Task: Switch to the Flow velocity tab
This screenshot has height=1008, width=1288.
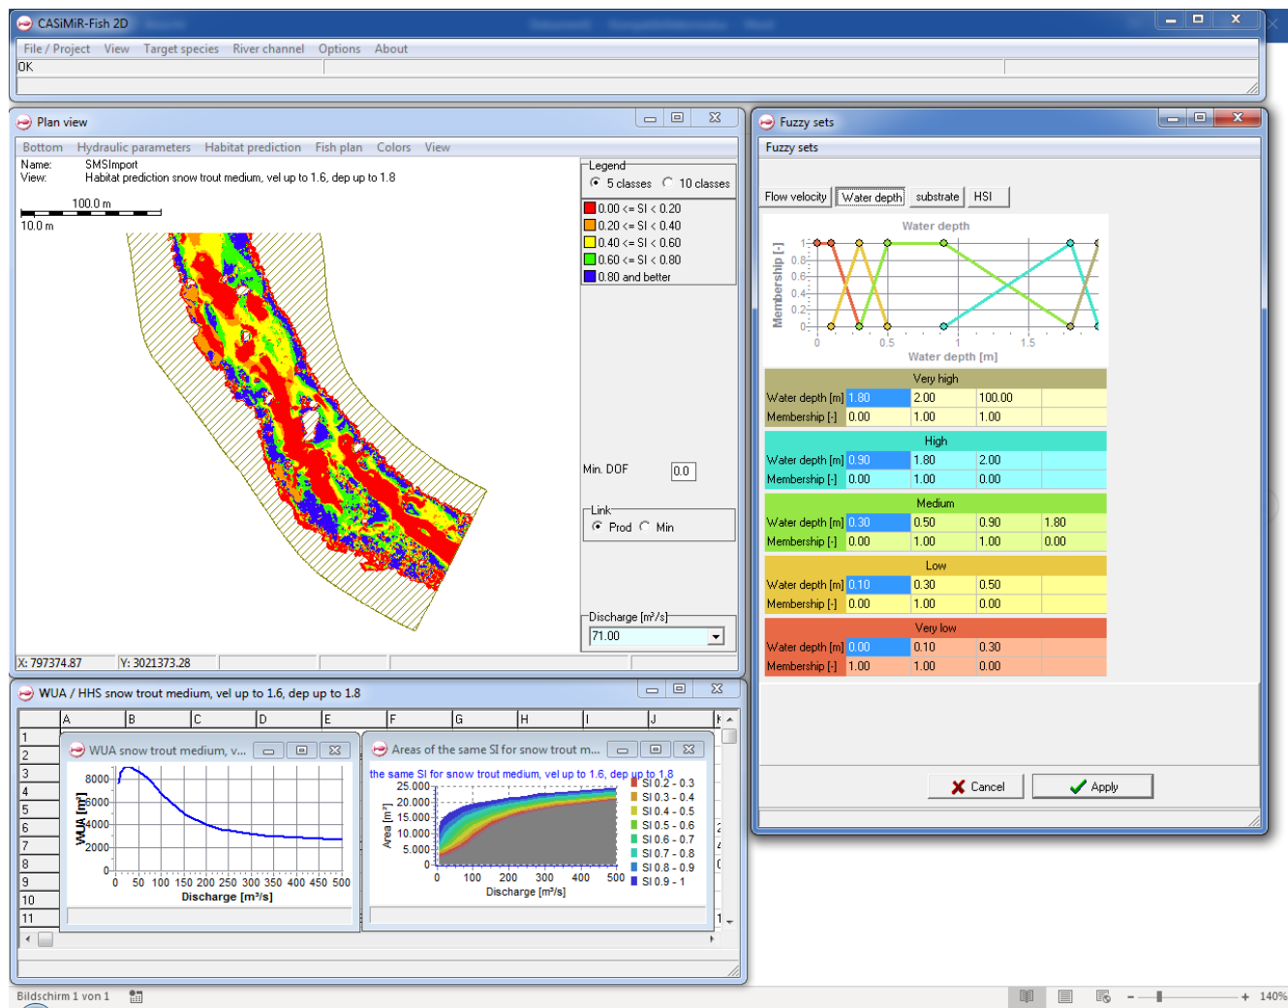Action: coord(795,197)
